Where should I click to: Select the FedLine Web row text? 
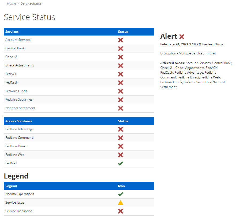click(15, 155)
